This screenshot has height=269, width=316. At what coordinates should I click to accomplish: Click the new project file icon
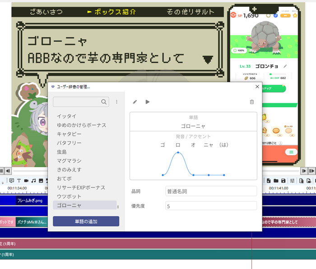(269, 181)
